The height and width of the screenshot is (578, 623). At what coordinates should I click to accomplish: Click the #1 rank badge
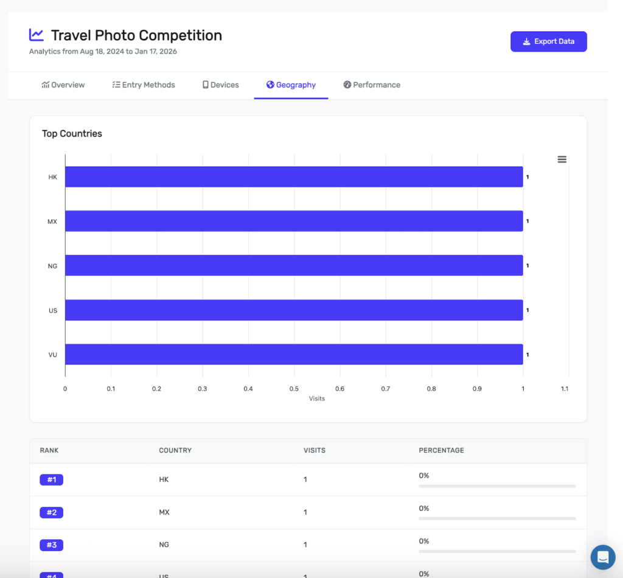tap(52, 479)
